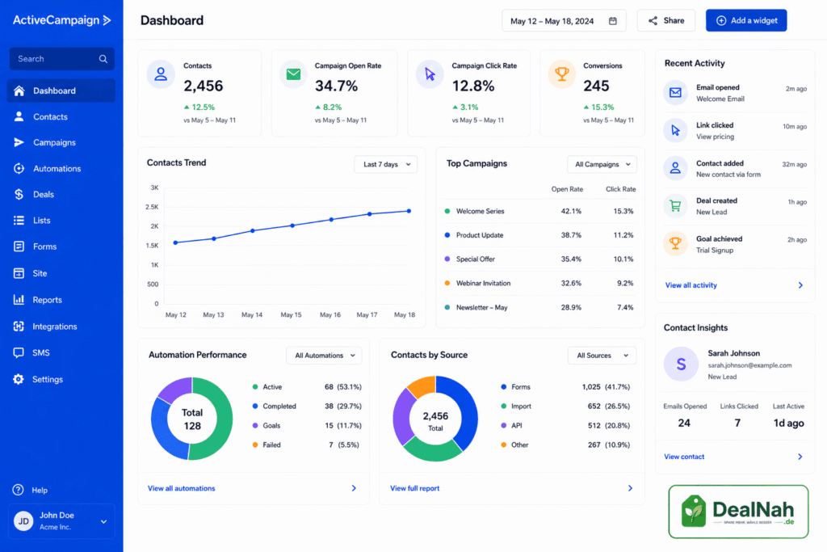Click the search magnifier icon in sidebar

tap(103, 59)
